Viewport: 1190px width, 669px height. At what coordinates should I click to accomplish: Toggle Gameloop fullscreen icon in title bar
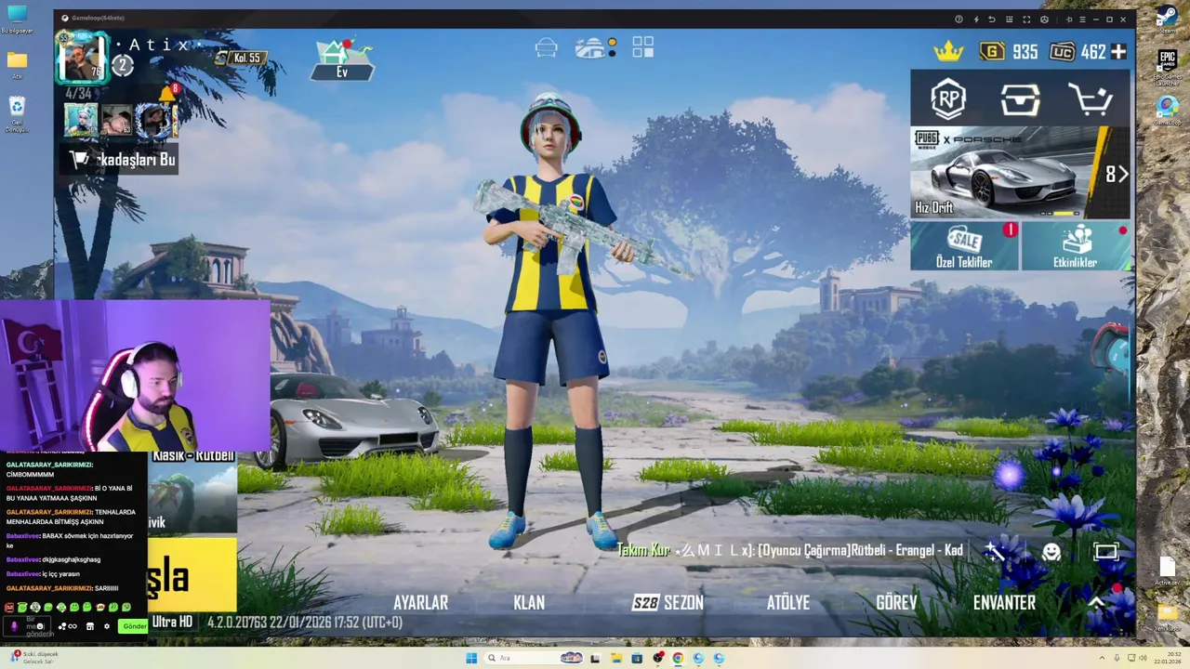(x=1026, y=19)
